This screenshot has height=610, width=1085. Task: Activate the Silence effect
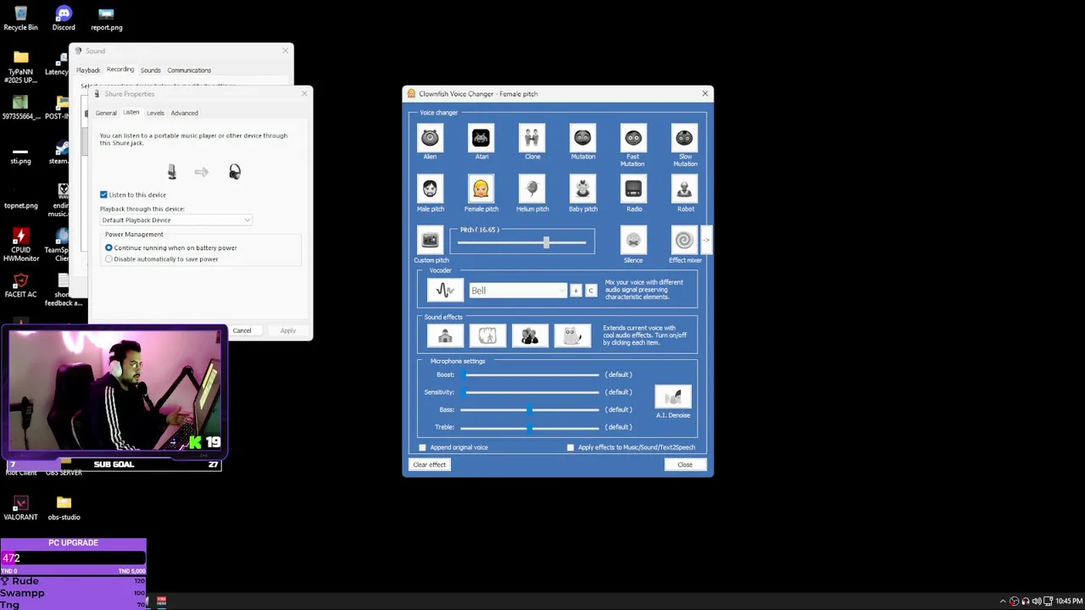633,240
